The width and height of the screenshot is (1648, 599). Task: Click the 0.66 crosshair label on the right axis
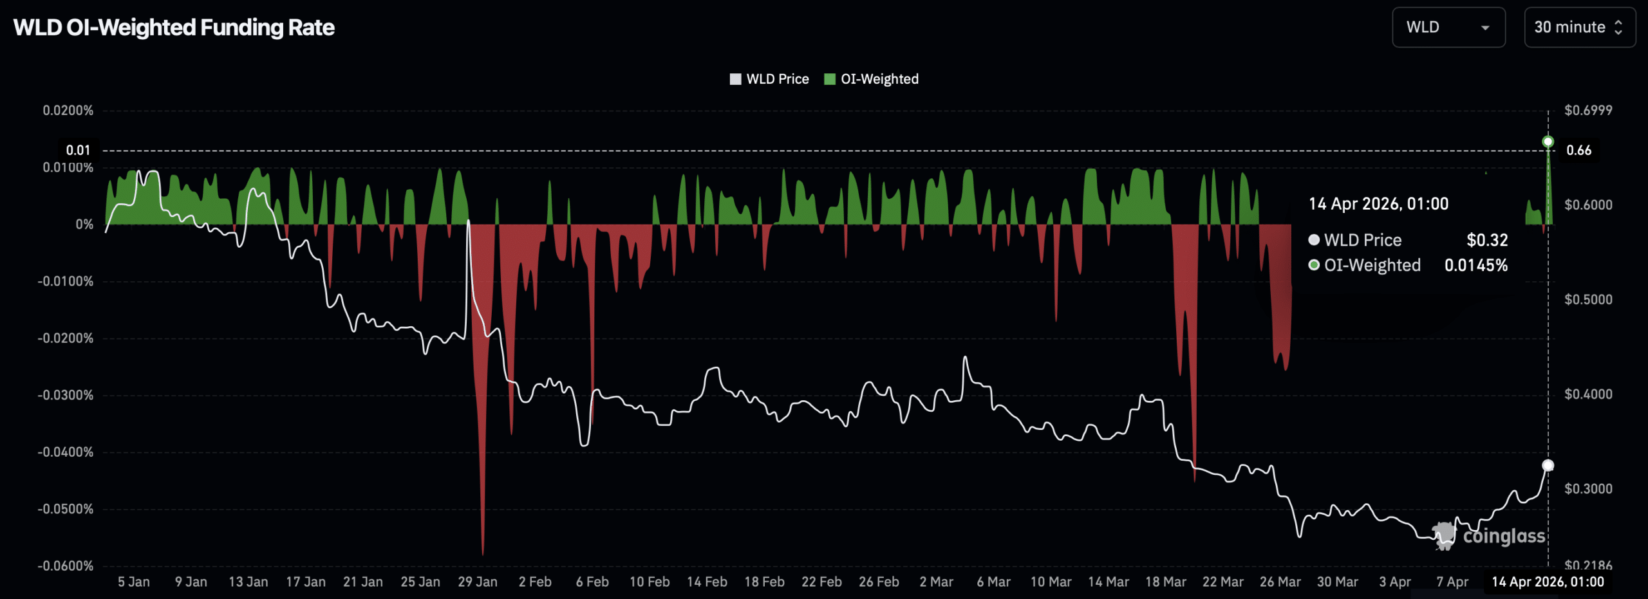point(1579,151)
